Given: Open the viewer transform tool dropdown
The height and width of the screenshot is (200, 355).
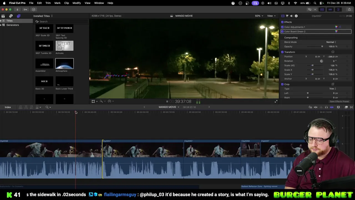Looking at the screenshot, I should [94, 101].
